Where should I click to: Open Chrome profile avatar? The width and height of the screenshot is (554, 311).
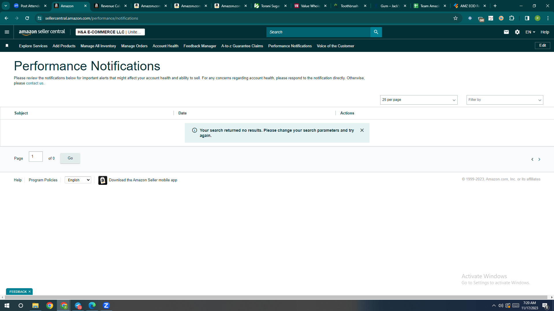538,18
